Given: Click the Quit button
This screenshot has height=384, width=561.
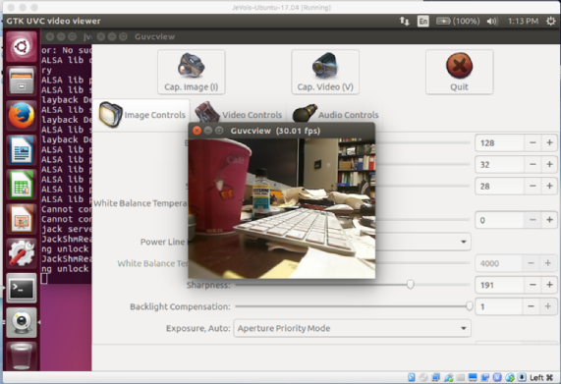Looking at the screenshot, I should pyautogui.click(x=460, y=73).
